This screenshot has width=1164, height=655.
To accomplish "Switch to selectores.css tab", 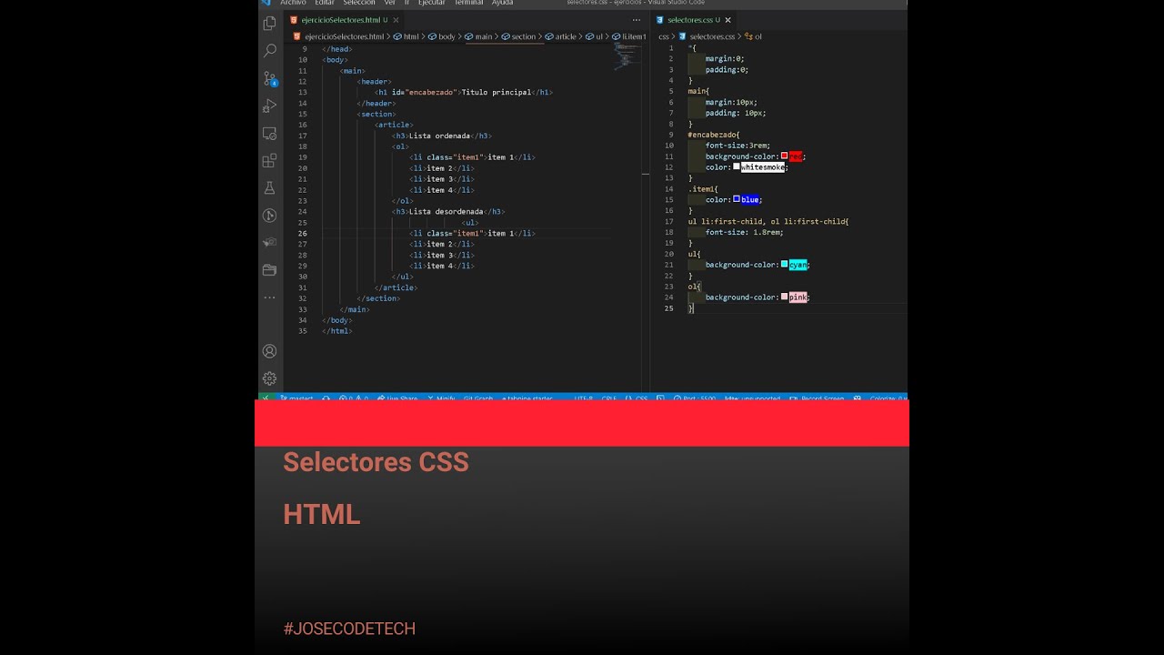I will (x=693, y=20).
